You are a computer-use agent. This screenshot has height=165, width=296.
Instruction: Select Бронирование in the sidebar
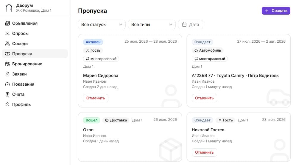tap(35, 64)
